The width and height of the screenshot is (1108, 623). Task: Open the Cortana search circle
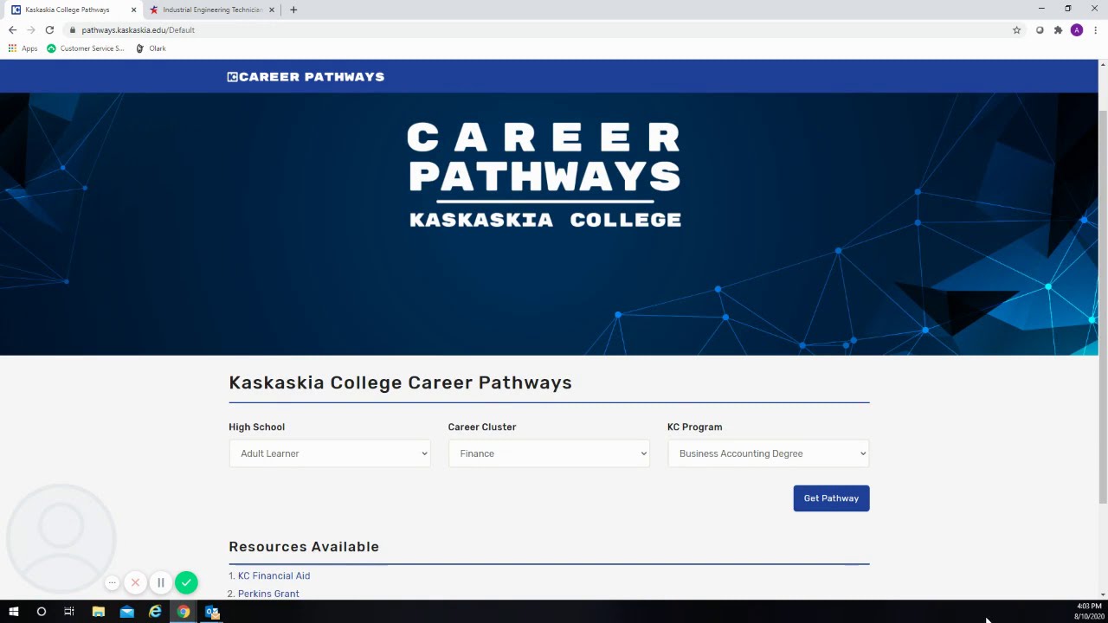pos(41,612)
